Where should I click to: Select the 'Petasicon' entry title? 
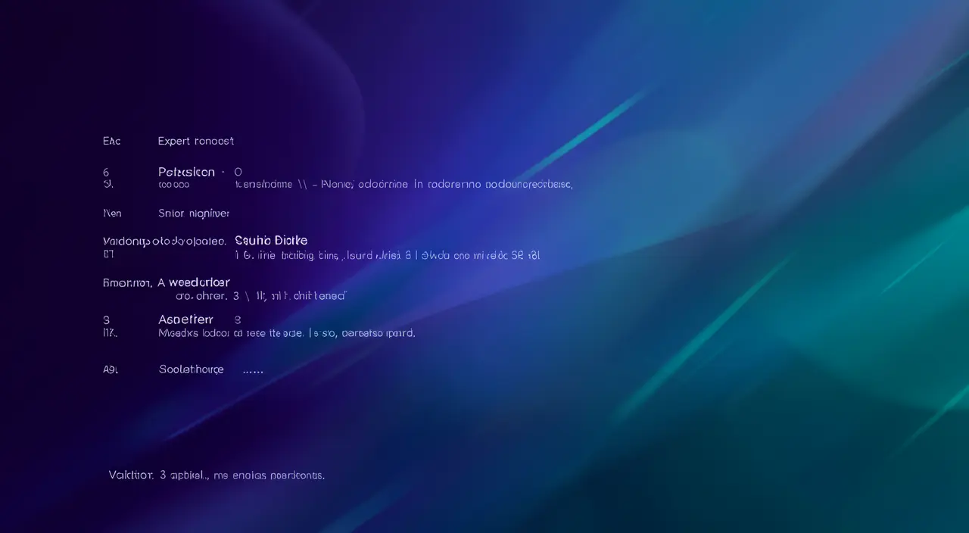pos(186,172)
